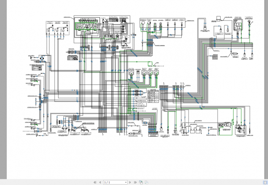Go to the previous page
268x185 pixels.
(100, 182)
